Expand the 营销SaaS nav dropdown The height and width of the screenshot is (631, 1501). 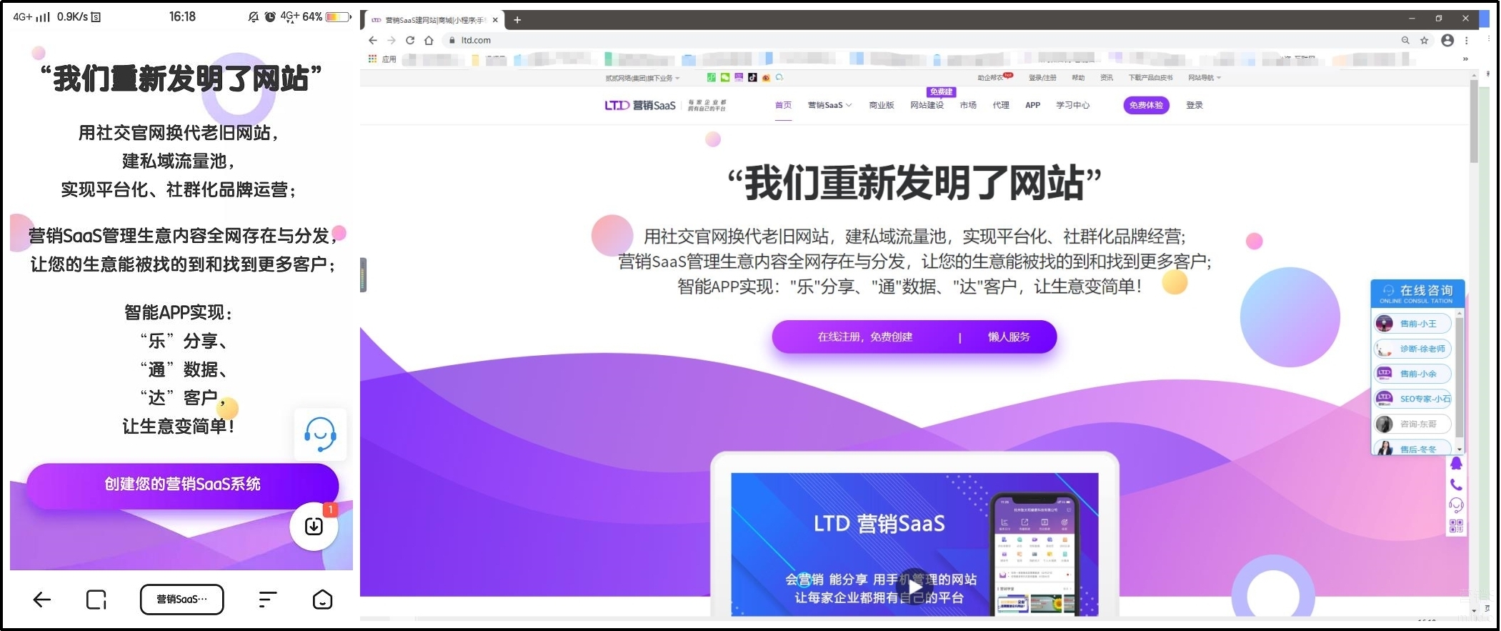point(830,105)
